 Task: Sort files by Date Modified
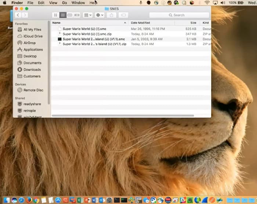click(x=140, y=23)
